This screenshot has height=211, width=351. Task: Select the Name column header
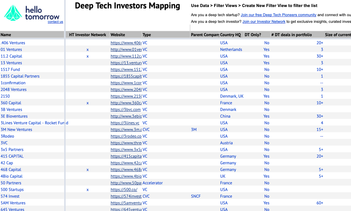tap(6, 35)
